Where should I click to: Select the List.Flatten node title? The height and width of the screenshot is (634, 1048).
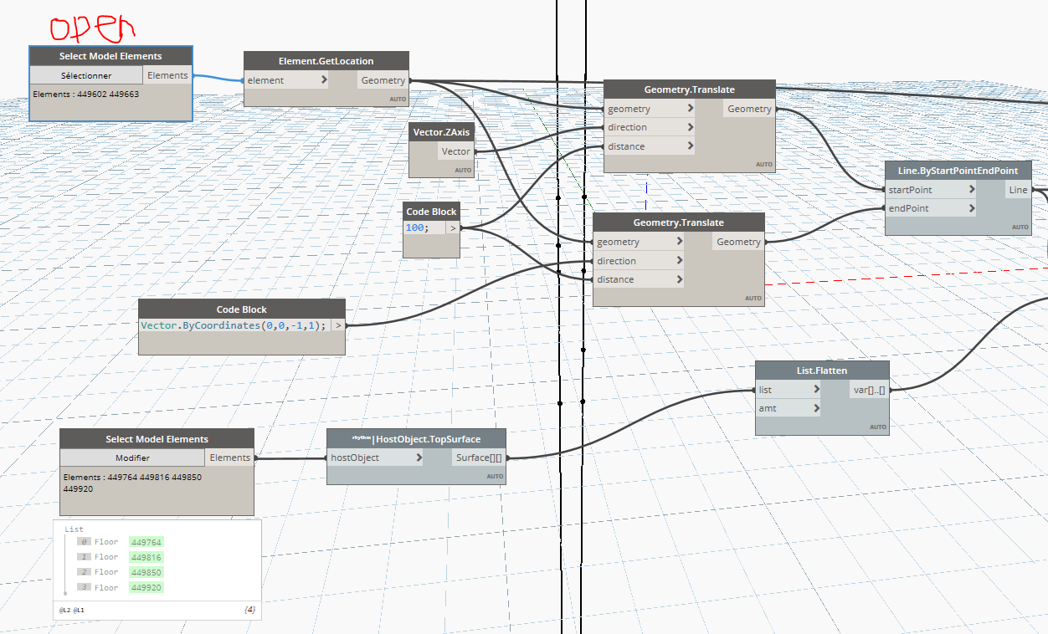[x=822, y=371]
